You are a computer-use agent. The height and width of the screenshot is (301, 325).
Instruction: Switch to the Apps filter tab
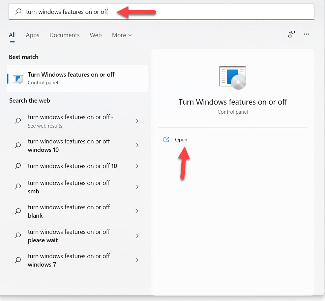32,35
